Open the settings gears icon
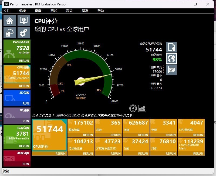 [x=24, y=33]
